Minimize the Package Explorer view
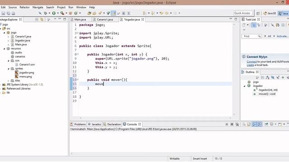Screen dimensions: 289x162 point(60,19)
